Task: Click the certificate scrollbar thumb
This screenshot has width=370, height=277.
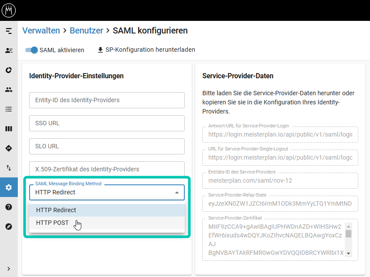Action: click(349, 234)
